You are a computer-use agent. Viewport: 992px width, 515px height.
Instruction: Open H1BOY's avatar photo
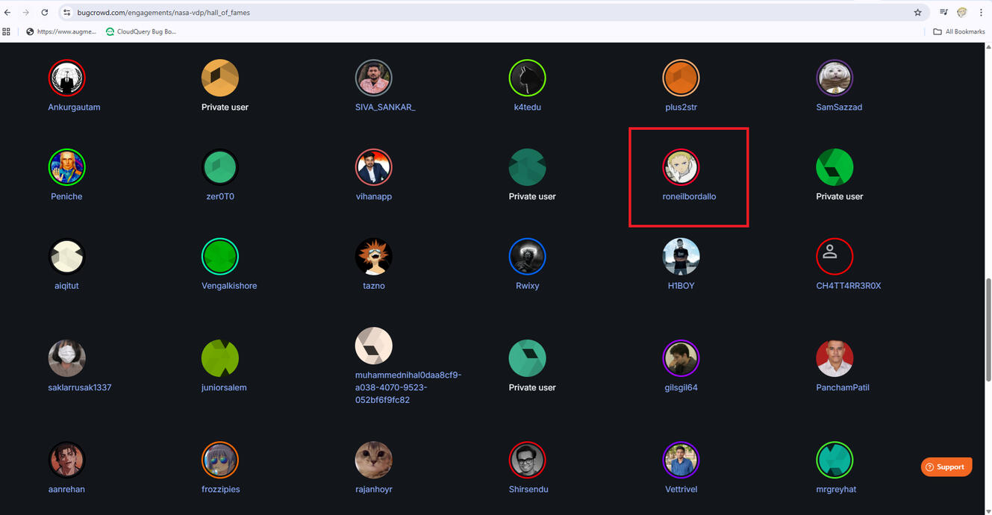(681, 257)
